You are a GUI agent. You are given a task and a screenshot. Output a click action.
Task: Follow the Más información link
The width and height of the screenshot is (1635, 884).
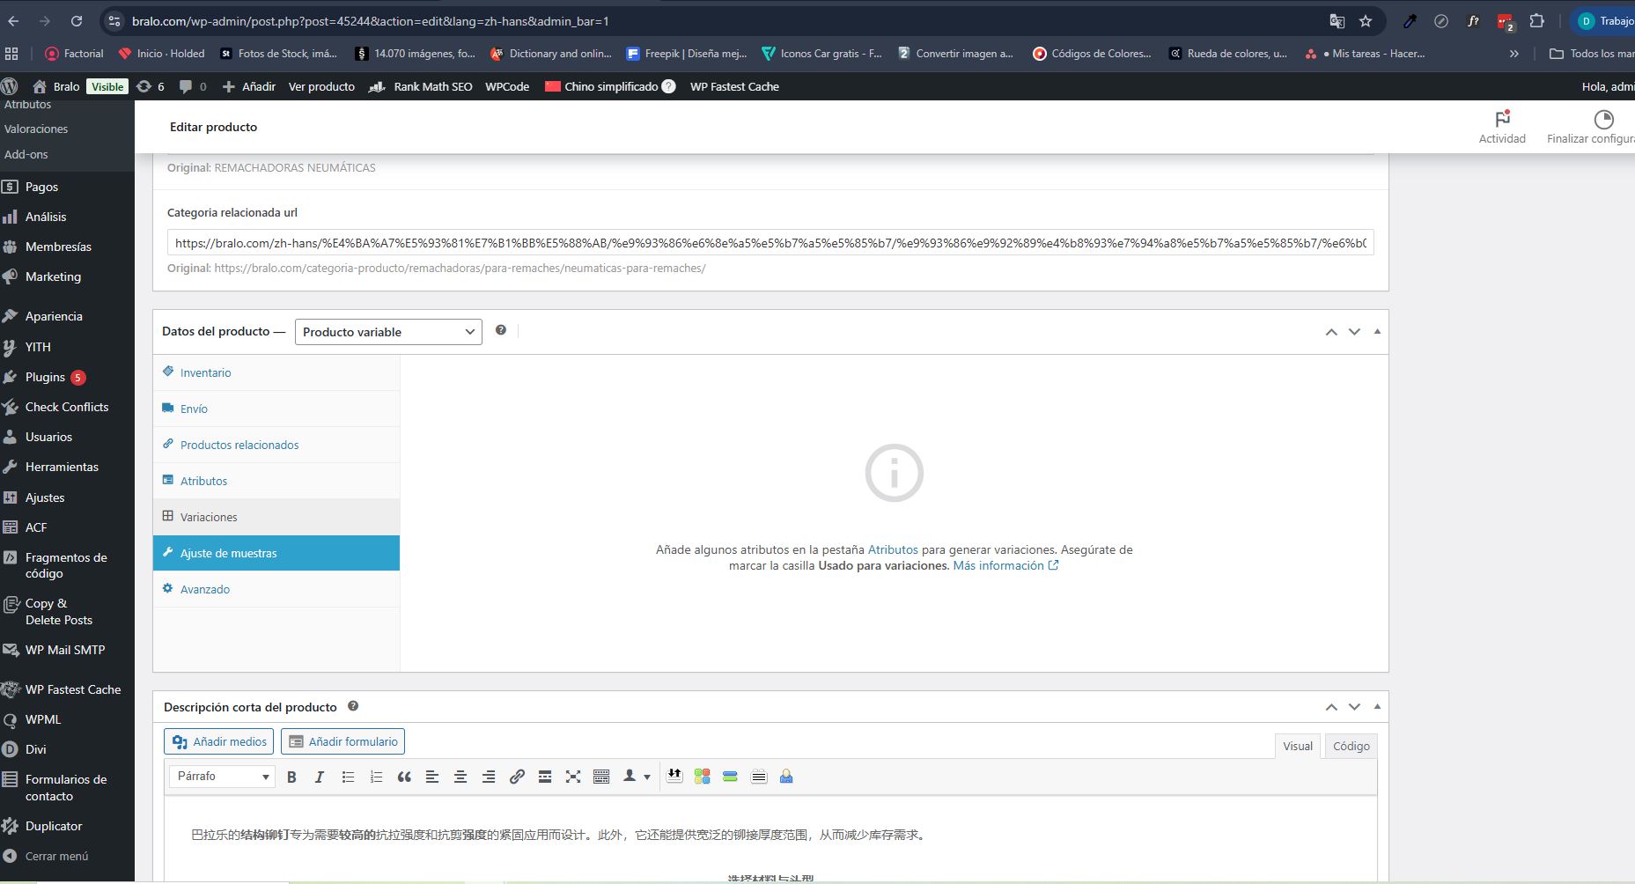click(1005, 565)
